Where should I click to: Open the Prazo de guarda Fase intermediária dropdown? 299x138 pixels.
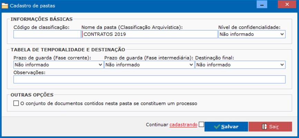click(149, 65)
